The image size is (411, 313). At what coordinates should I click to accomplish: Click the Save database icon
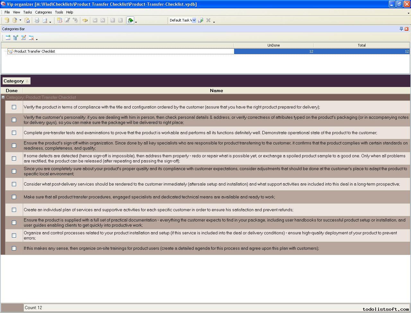27,21
